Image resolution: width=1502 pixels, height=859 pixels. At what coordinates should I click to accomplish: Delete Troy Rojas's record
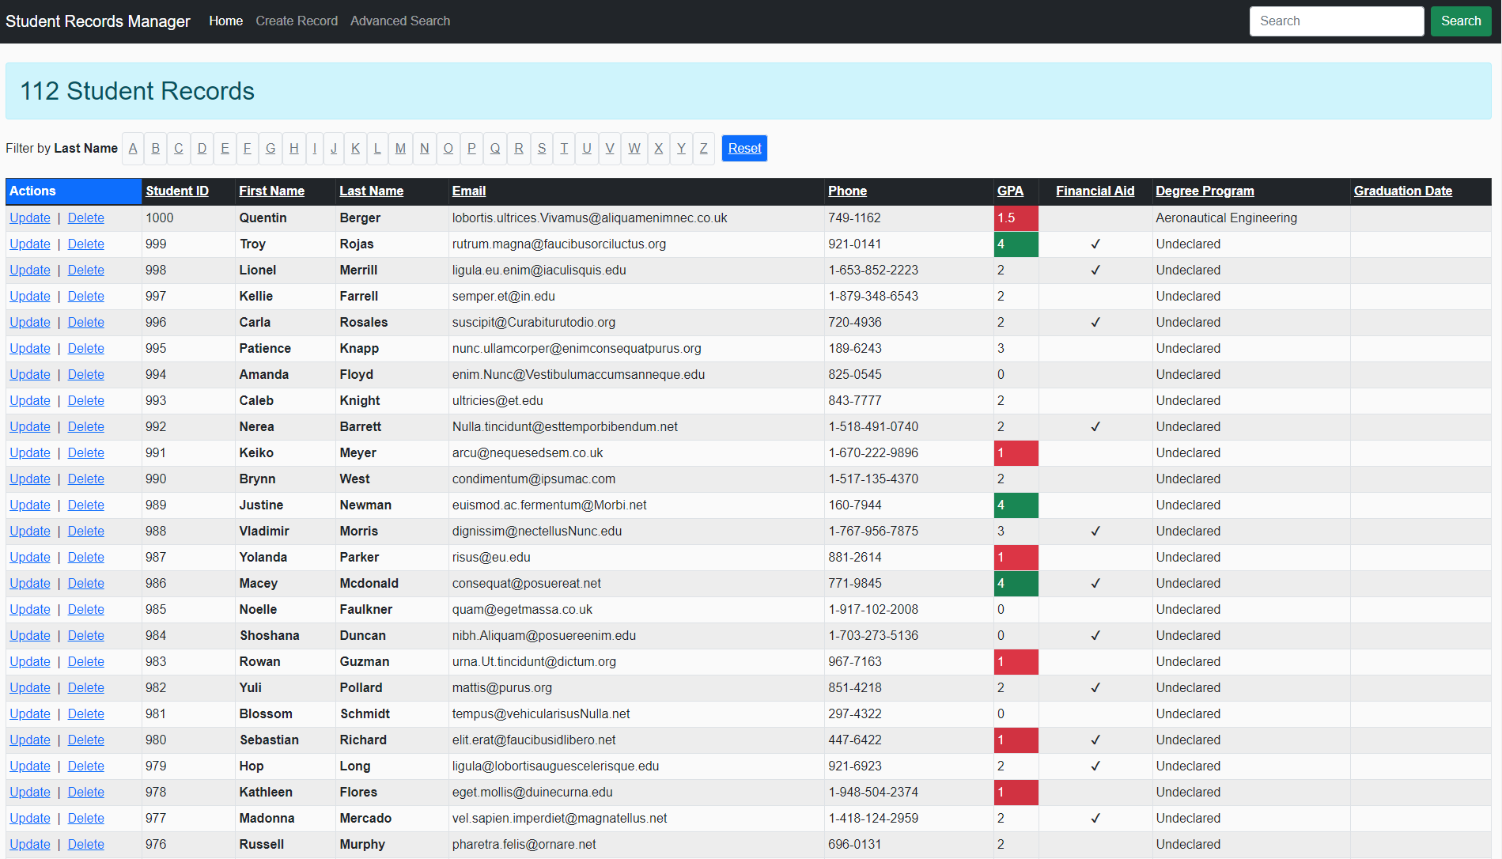pos(85,244)
